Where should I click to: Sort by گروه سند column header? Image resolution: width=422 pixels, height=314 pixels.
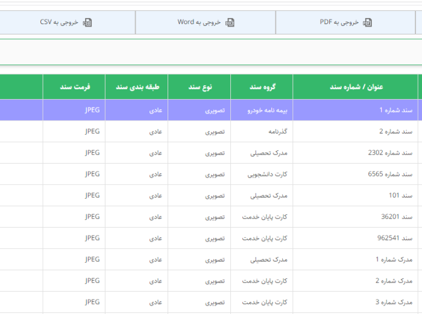tap(262, 87)
